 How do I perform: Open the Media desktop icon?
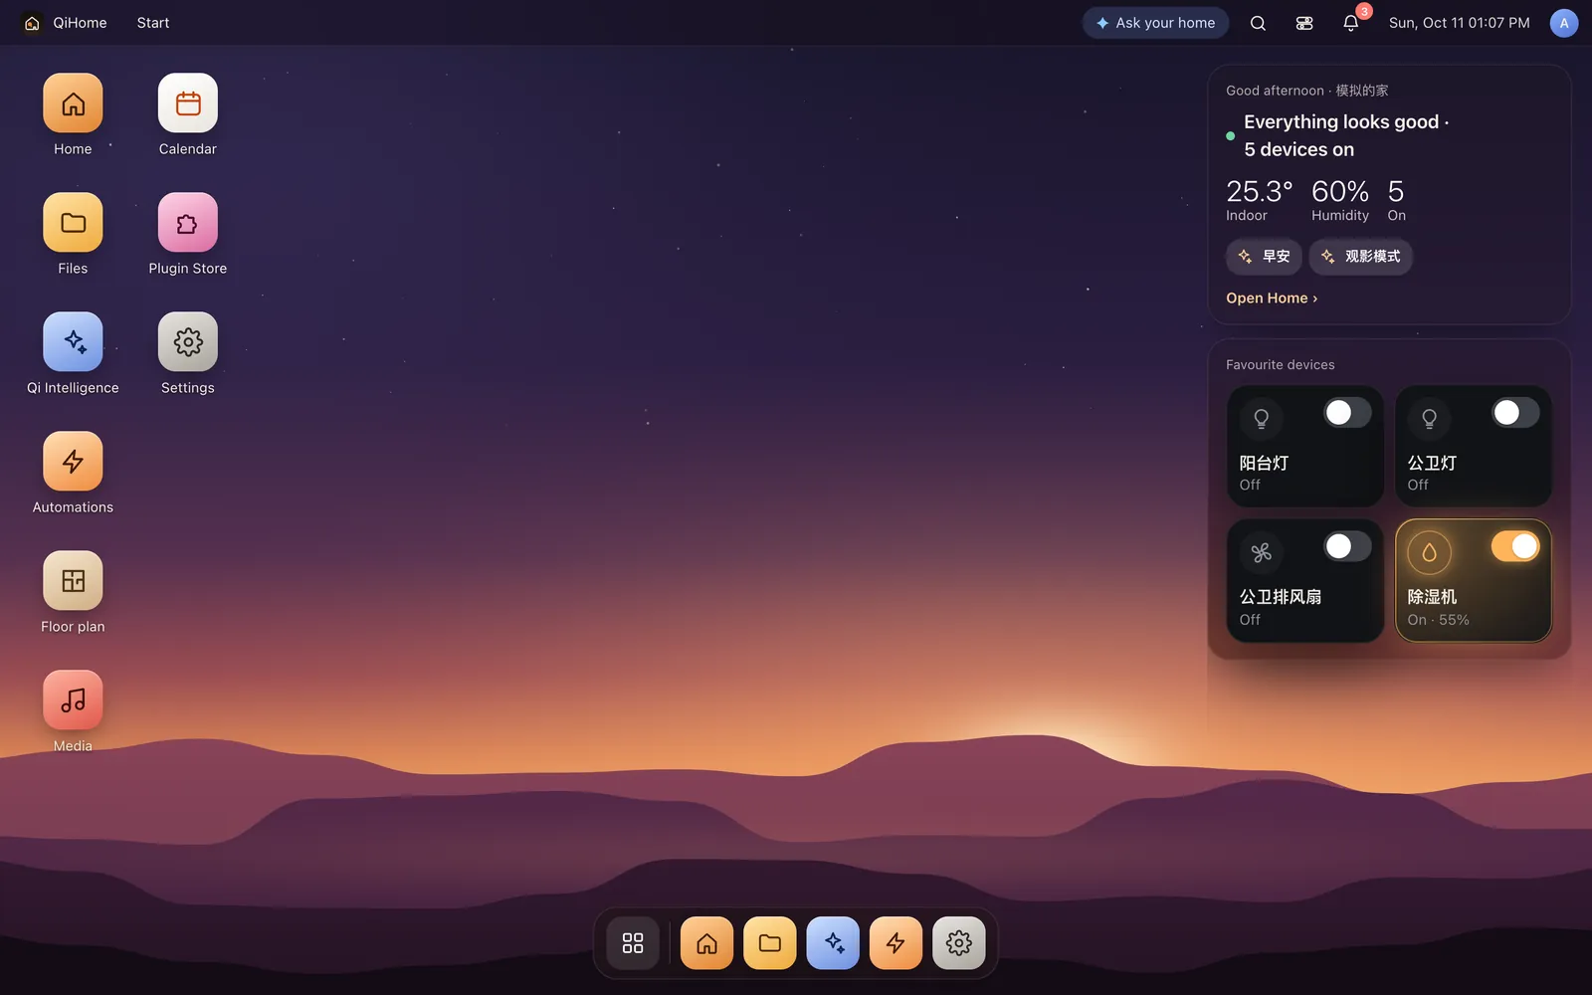point(73,700)
